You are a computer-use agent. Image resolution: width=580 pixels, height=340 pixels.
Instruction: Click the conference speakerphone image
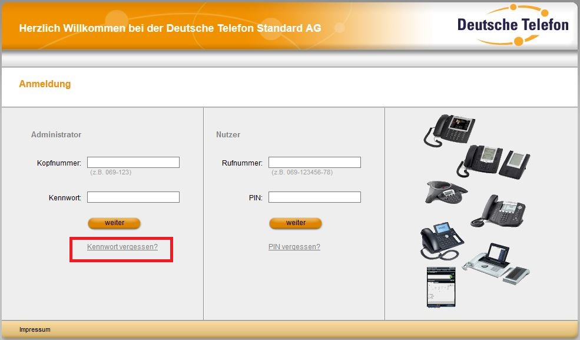[446, 192]
